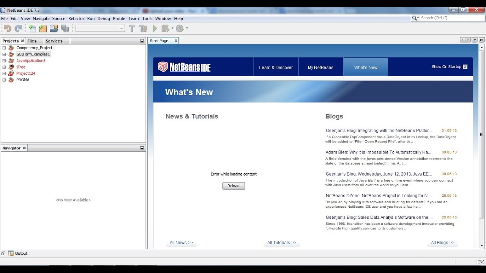
Task: Minimize the Projects panel window group
Action: (142, 41)
